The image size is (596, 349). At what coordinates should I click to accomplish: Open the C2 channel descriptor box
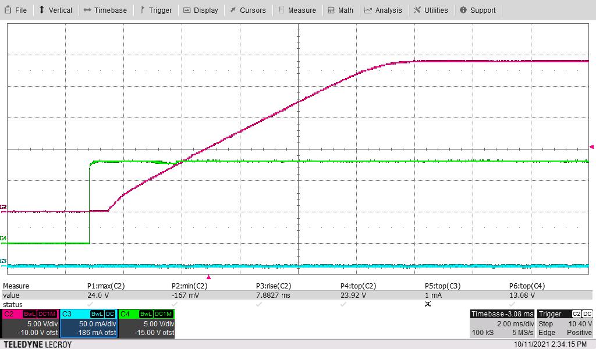point(30,323)
